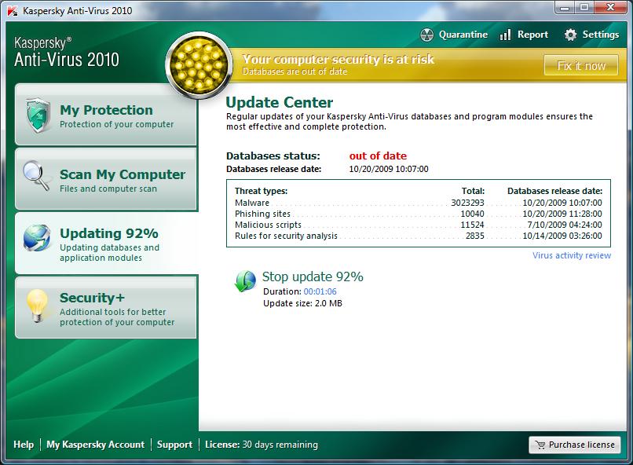This screenshot has width=633, height=465.
Task: Click the yellow status indicator light
Action: pos(199,64)
